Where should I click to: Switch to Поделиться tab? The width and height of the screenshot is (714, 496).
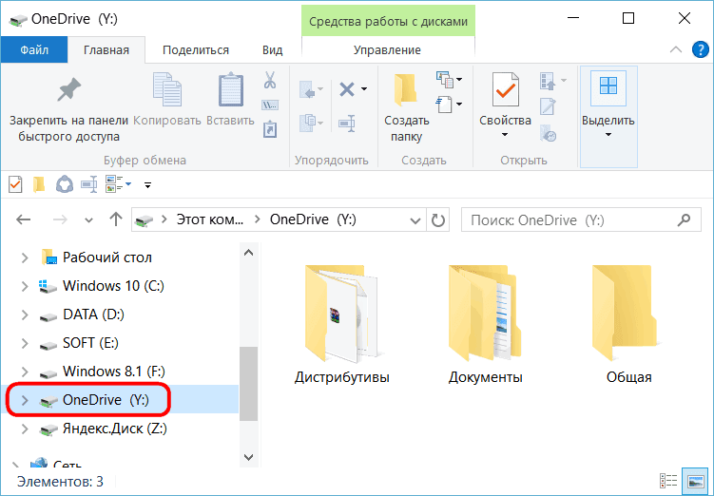click(x=196, y=50)
